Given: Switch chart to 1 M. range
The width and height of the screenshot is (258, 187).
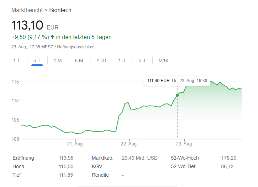Looking at the screenshot, I should tap(58, 60).
